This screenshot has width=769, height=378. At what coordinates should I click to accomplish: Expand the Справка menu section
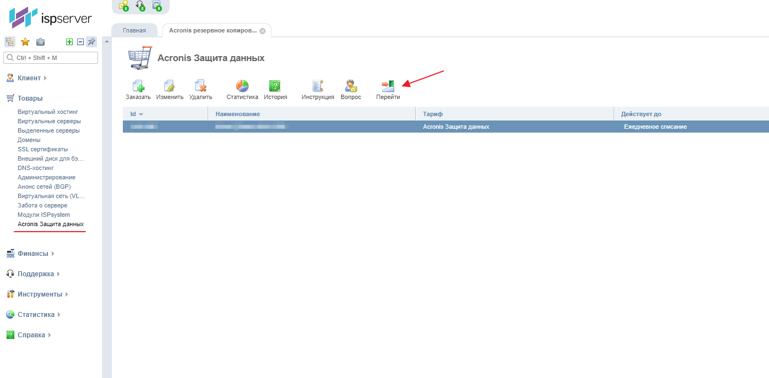(34, 335)
